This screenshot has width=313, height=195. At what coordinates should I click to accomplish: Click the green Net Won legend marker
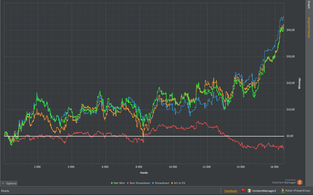pos(111,183)
